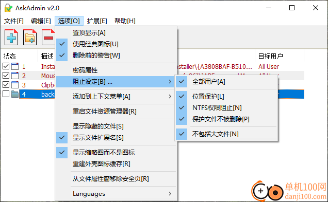The width and height of the screenshot is (328, 202).
Task: Click the 目标用户 column header
Action: point(279,56)
